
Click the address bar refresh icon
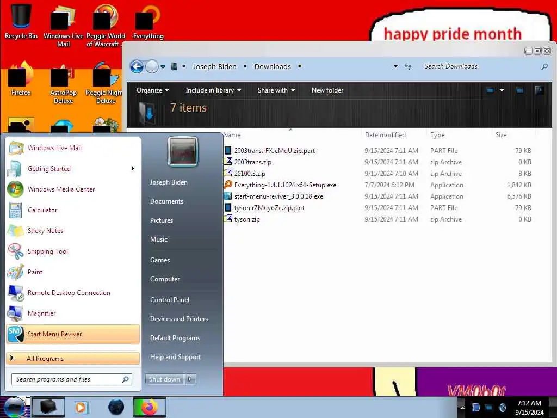[x=408, y=66]
